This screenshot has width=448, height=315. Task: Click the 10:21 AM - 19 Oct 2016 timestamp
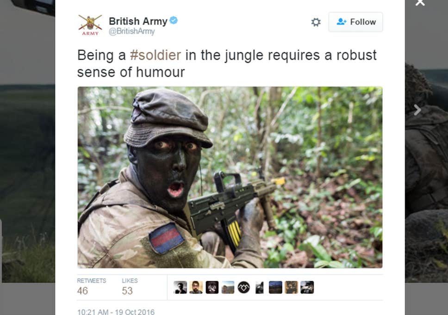116,312
